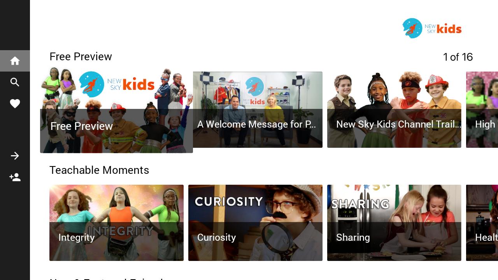The height and width of the screenshot is (280, 498).
Task: Open the Curiosity video tile
Action: (255, 223)
